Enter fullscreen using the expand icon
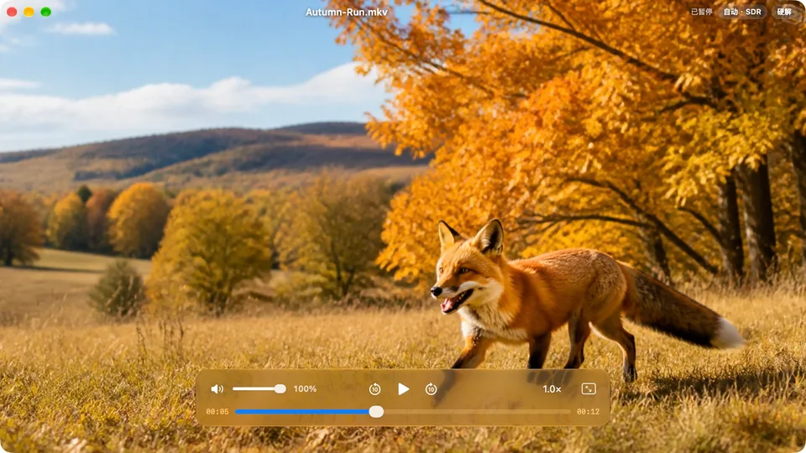The height and width of the screenshot is (453, 806). click(589, 388)
